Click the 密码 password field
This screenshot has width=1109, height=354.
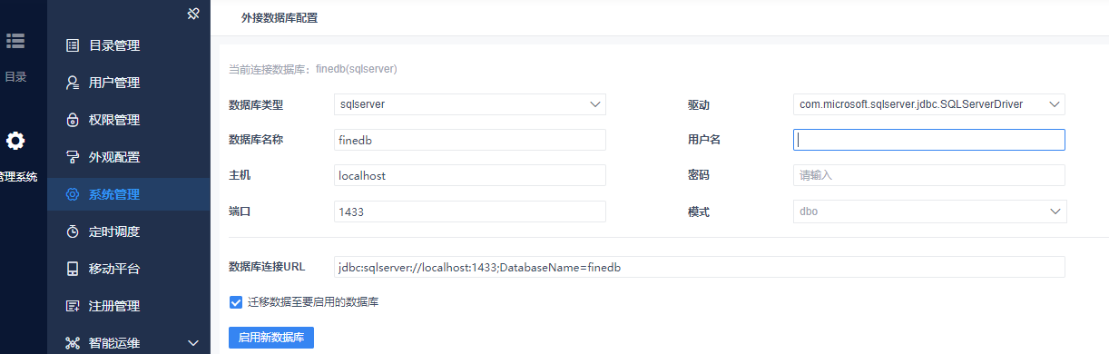[929, 175]
